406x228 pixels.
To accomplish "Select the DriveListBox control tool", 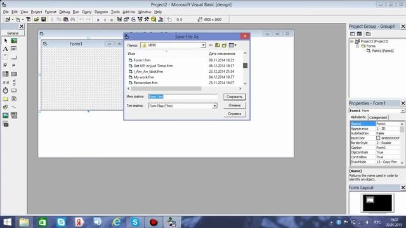I will (14, 91).
